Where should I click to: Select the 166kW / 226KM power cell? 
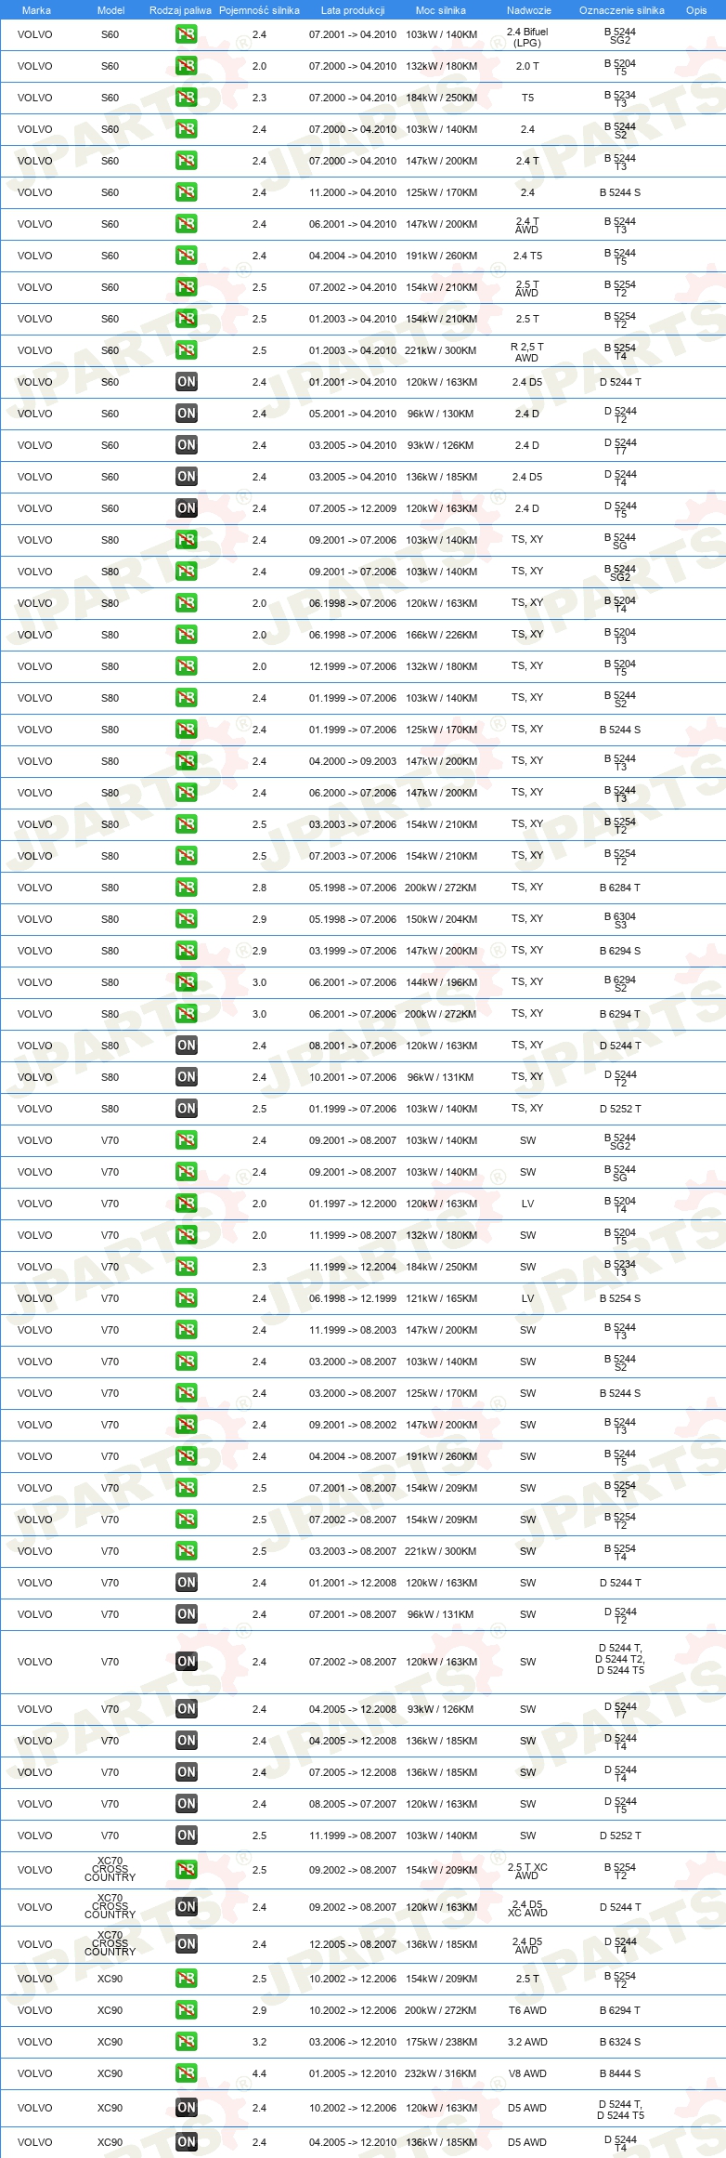click(x=441, y=635)
